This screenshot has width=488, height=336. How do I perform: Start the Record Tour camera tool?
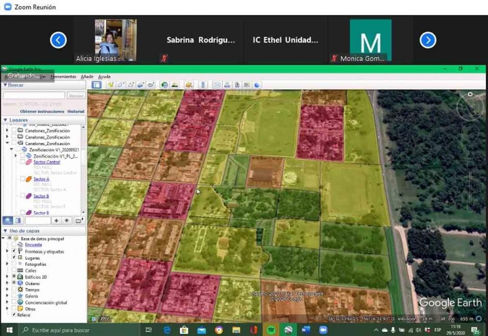point(151,85)
